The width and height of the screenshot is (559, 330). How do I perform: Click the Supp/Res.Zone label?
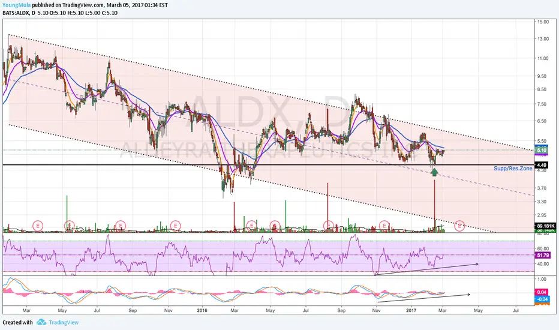[x=513, y=169]
